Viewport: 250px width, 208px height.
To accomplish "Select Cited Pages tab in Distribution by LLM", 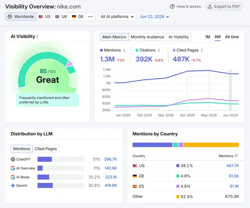I will tap(46, 149).
